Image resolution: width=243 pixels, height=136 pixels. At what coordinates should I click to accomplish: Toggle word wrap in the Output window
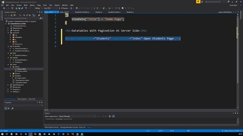[x=113, y=116]
